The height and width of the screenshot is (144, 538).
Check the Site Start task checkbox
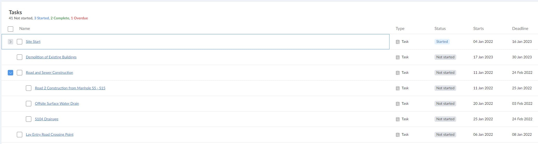19,42
